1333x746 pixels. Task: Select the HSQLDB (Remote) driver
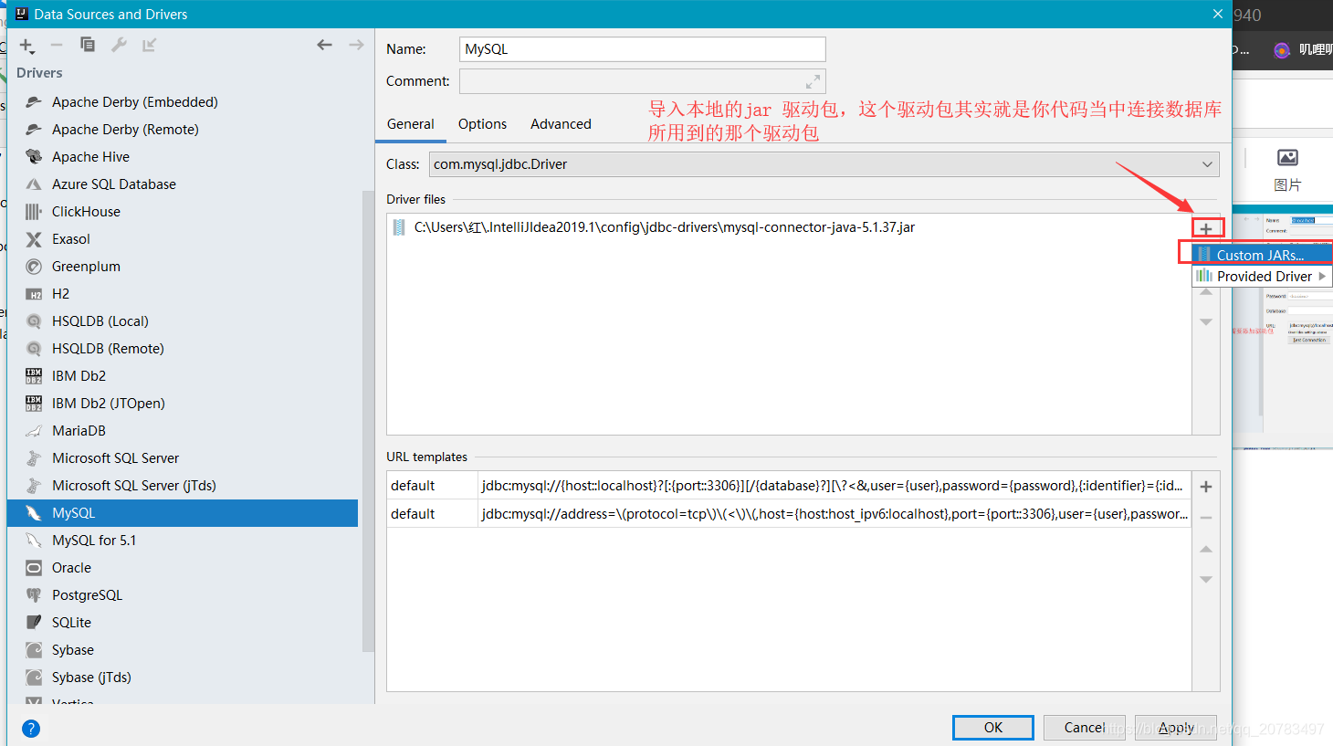point(183,349)
